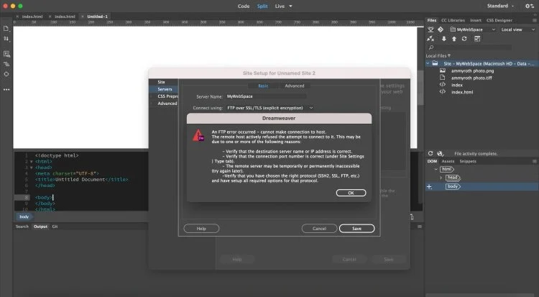Open the Local view dropdown
The height and width of the screenshot is (297, 539).
pyautogui.click(x=517, y=29)
